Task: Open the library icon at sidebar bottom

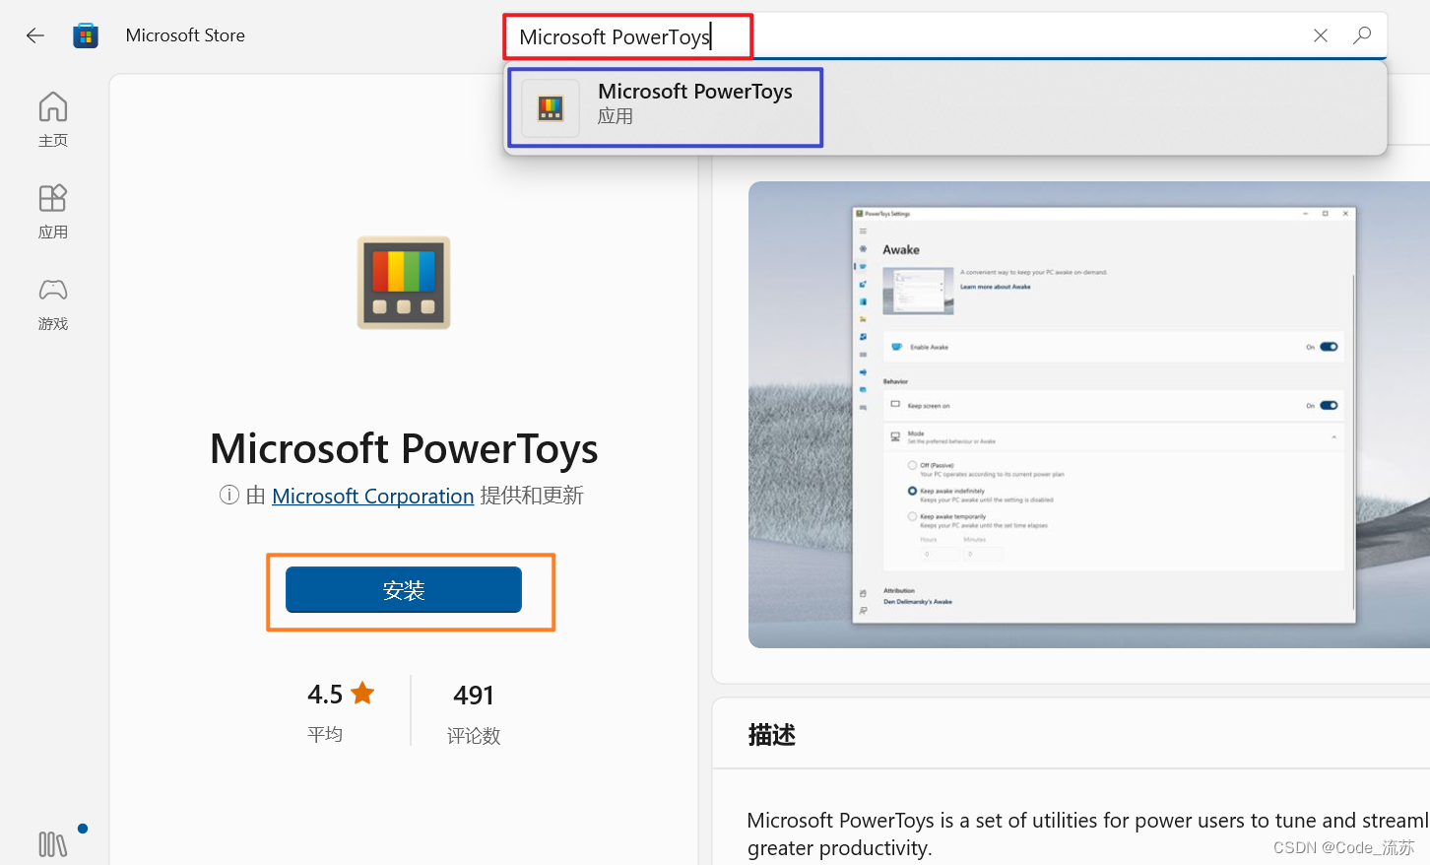Action: [53, 844]
